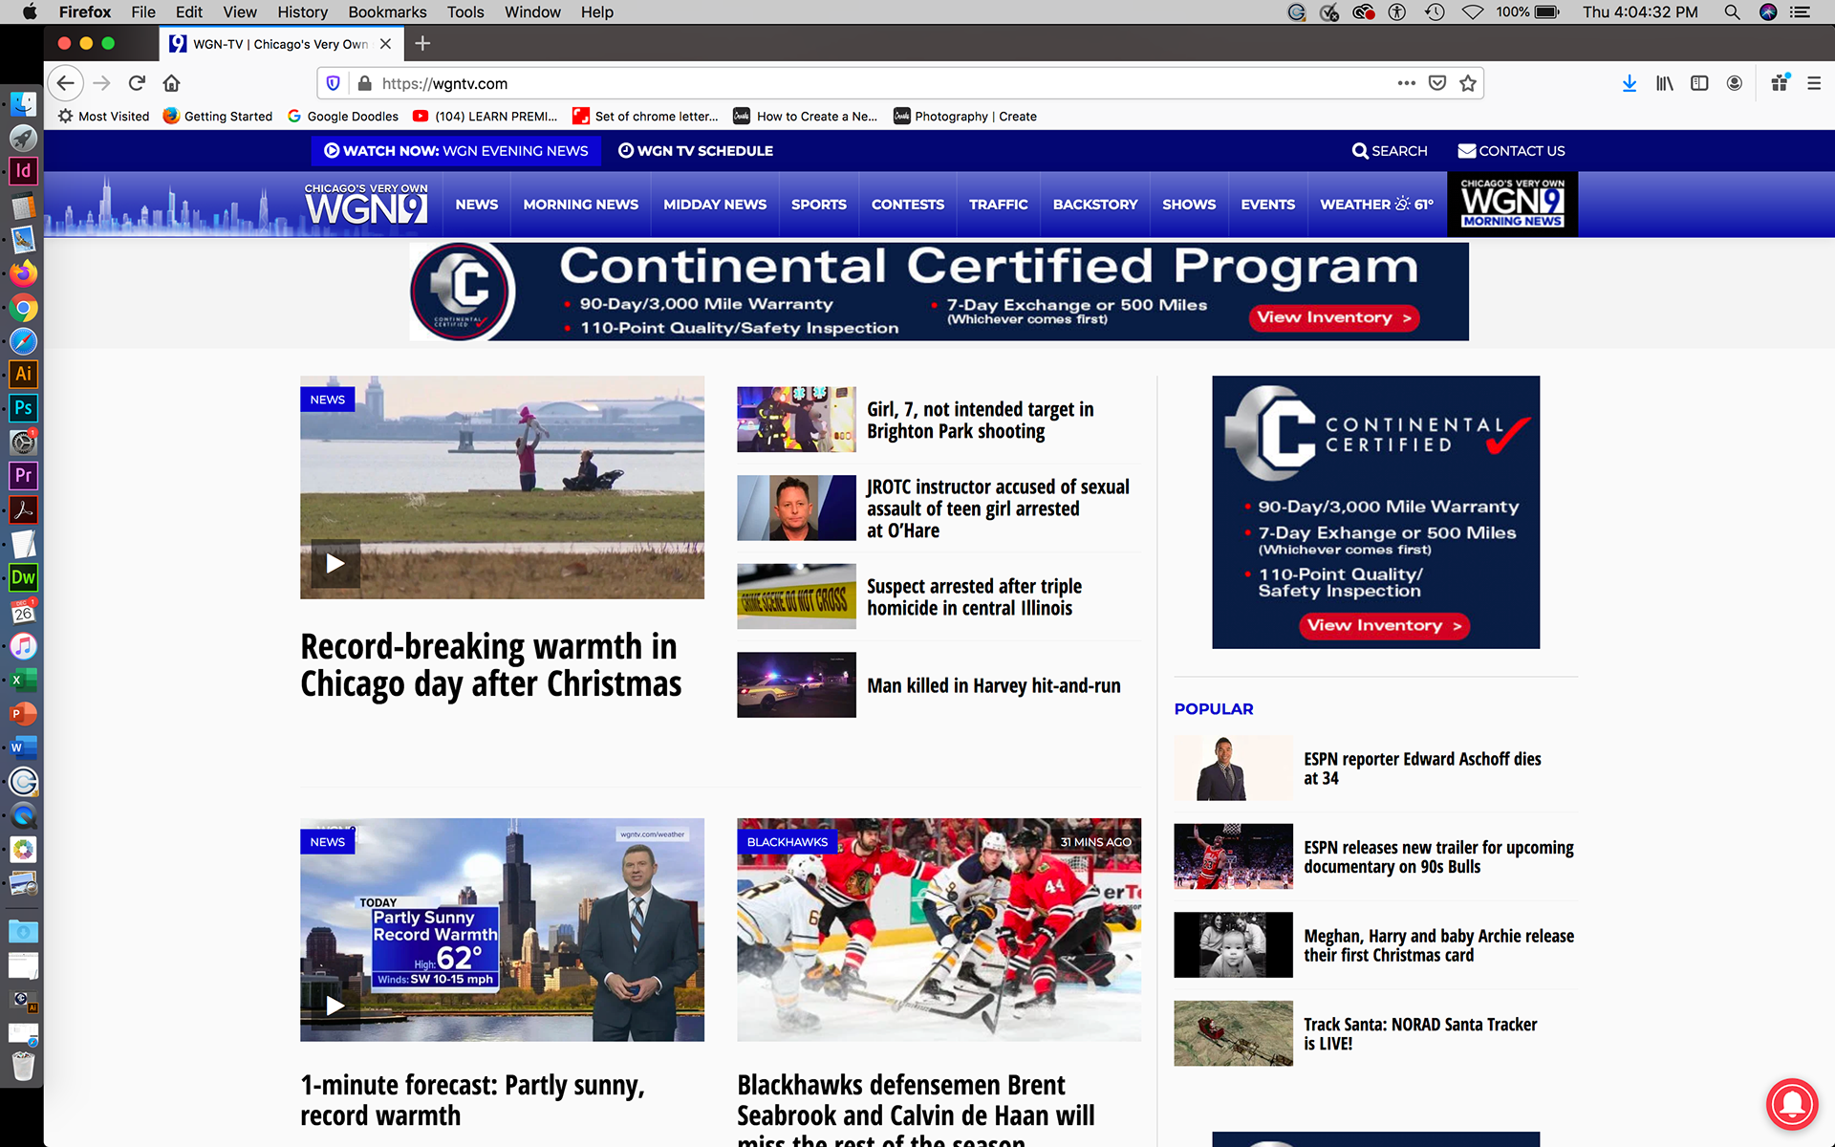This screenshot has height=1147, width=1835.
Task: Save page to Pocket icon
Action: [1436, 83]
